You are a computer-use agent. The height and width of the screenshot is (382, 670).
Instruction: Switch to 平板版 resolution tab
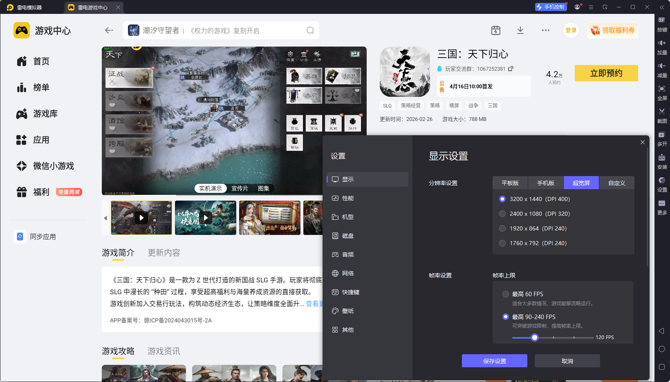coord(510,183)
